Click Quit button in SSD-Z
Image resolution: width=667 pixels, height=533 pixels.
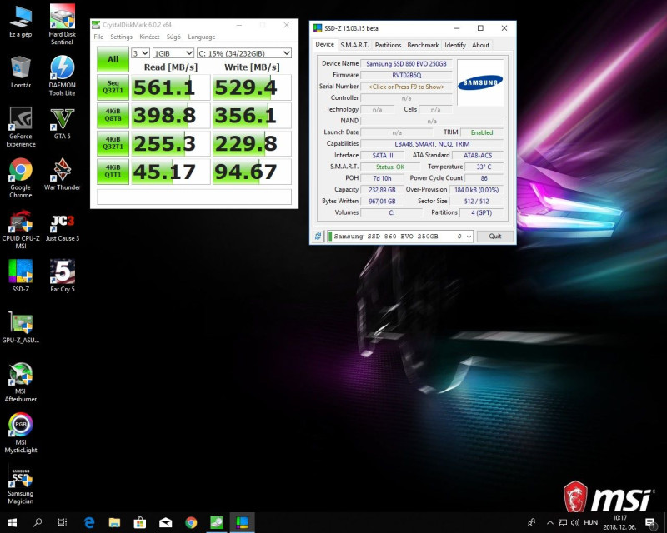point(494,236)
